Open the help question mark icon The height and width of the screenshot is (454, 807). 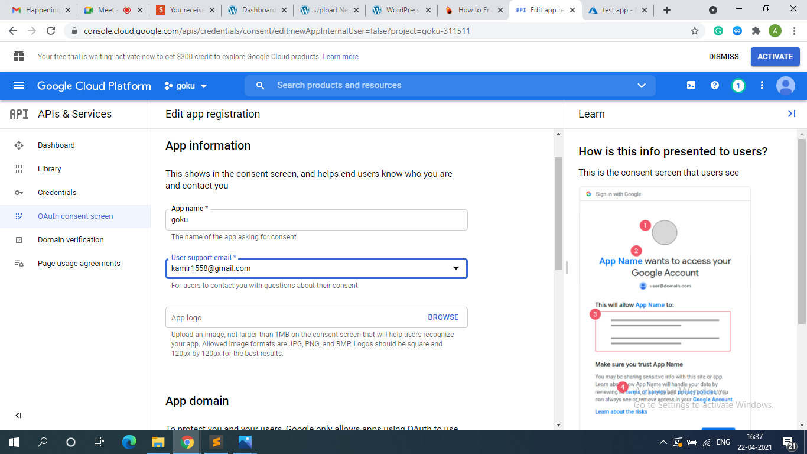(x=715, y=86)
